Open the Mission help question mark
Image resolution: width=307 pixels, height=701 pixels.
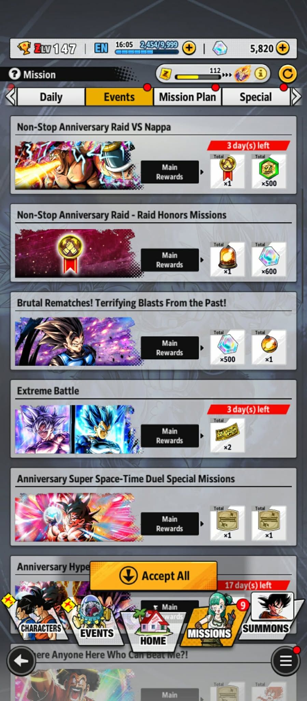coord(15,74)
